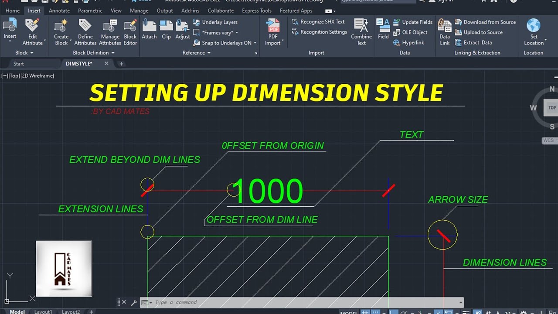
Task: Select the ARROW SIZE label text
Action: [x=458, y=200]
